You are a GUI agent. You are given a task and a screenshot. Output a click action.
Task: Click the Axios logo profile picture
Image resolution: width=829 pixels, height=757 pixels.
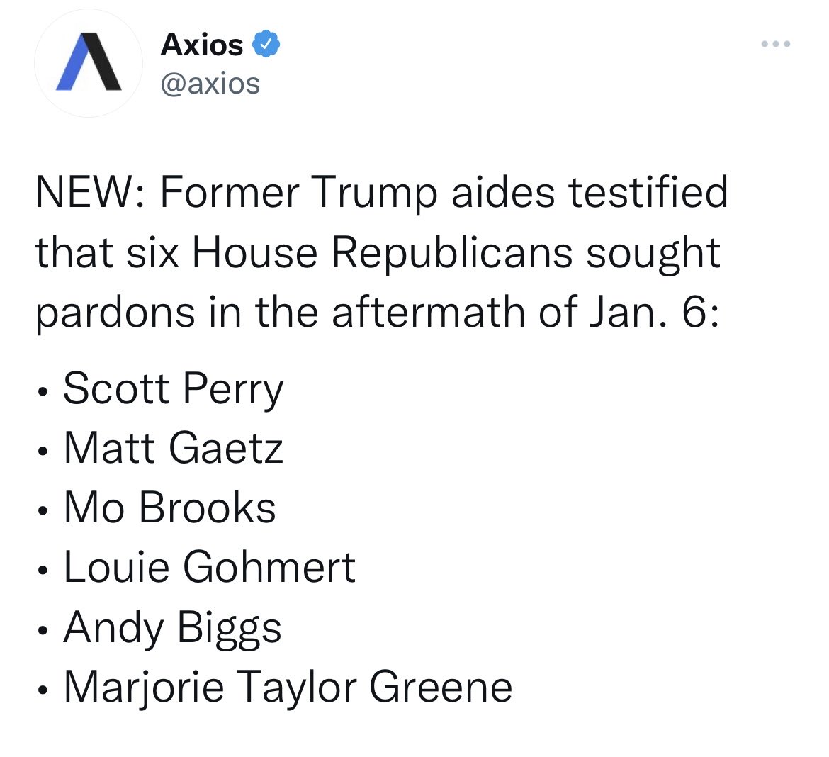pyautogui.click(x=89, y=65)
